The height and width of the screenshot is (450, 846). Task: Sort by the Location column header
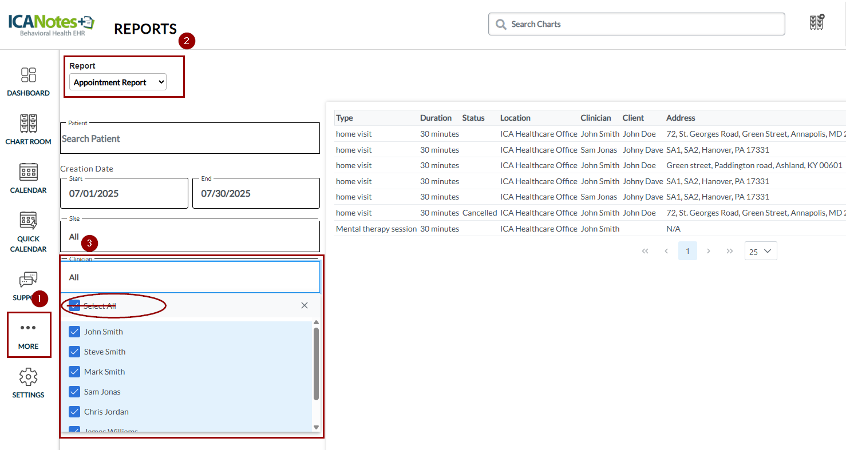pyautogui.click(x=515, y=118)
